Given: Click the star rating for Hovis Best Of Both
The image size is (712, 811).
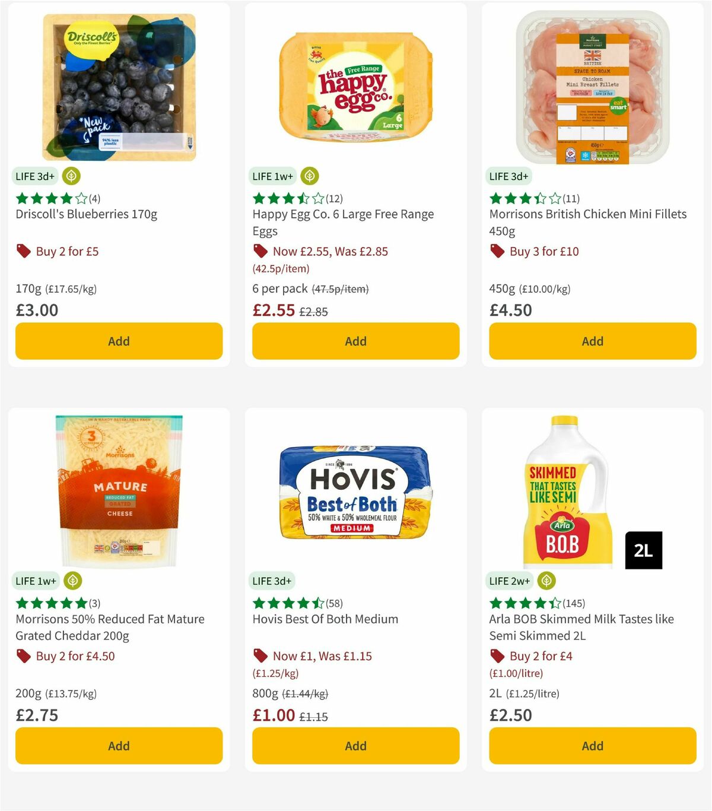Looking at the screenshot, I should (287, 603).
